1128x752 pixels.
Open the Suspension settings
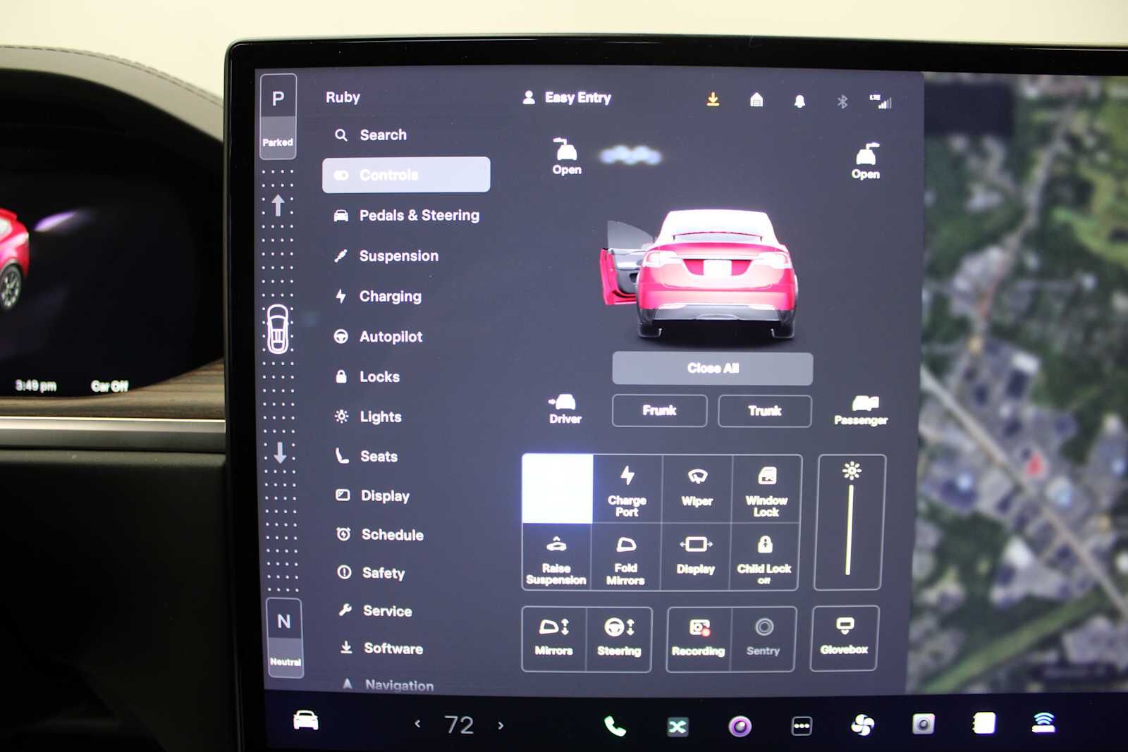pyautogui.click(x=386, y=256)
